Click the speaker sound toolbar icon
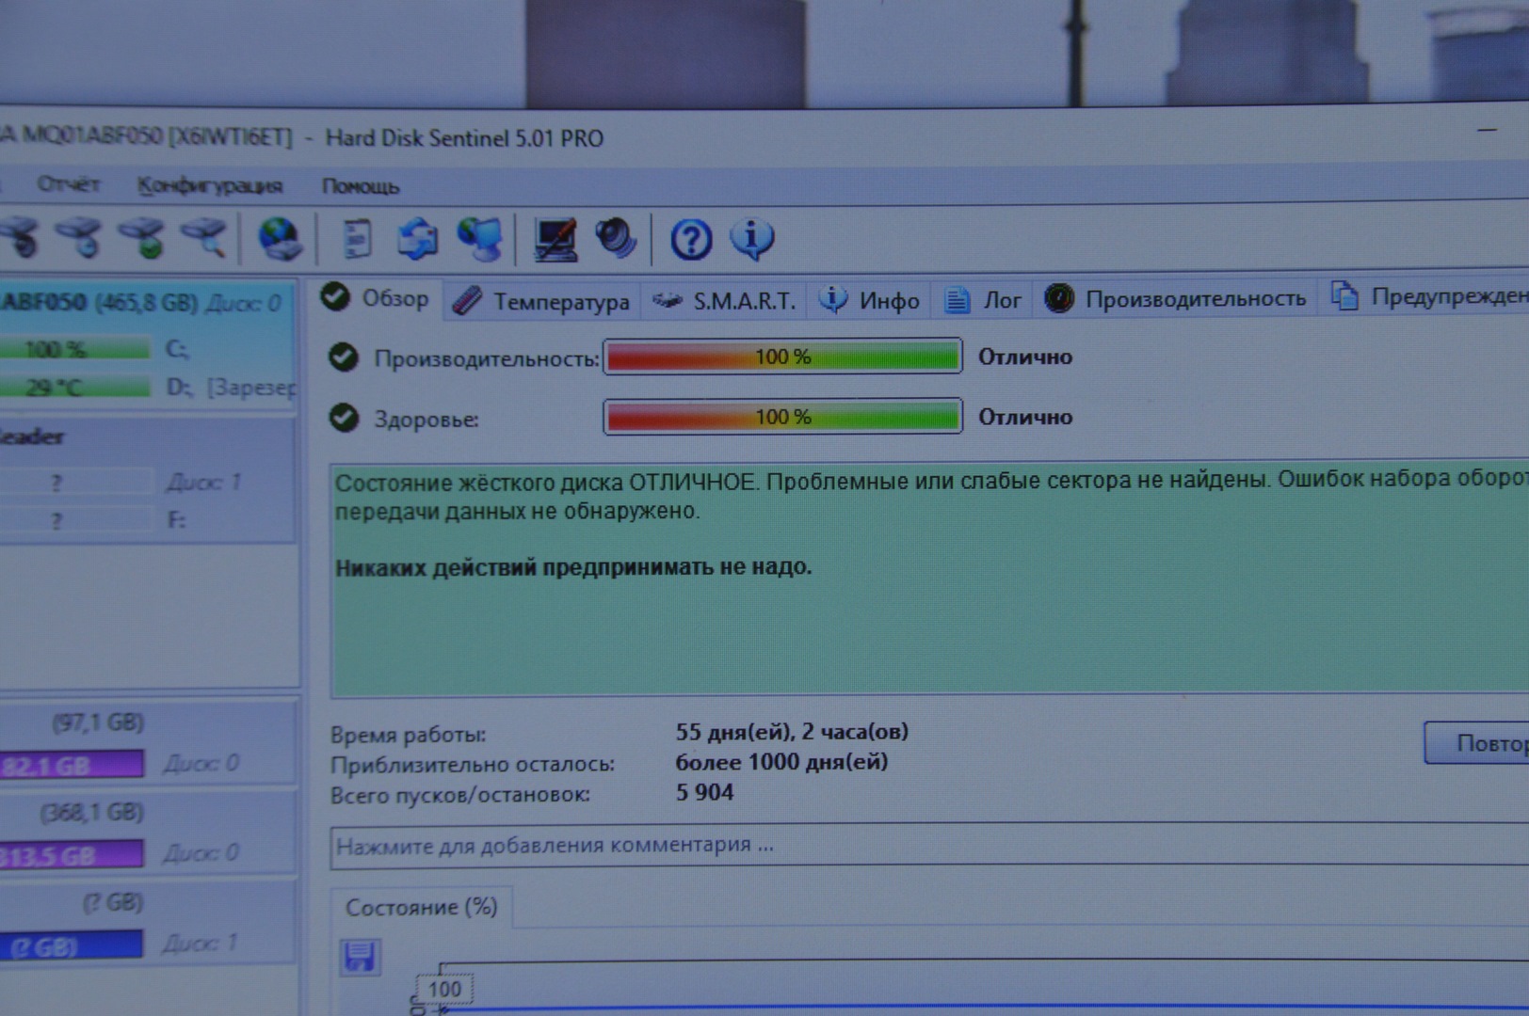This screenshot has width=1529, height=1016. 616,239
